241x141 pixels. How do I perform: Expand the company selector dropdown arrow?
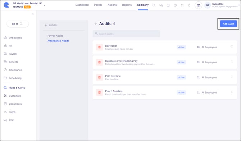pos(44,5)
